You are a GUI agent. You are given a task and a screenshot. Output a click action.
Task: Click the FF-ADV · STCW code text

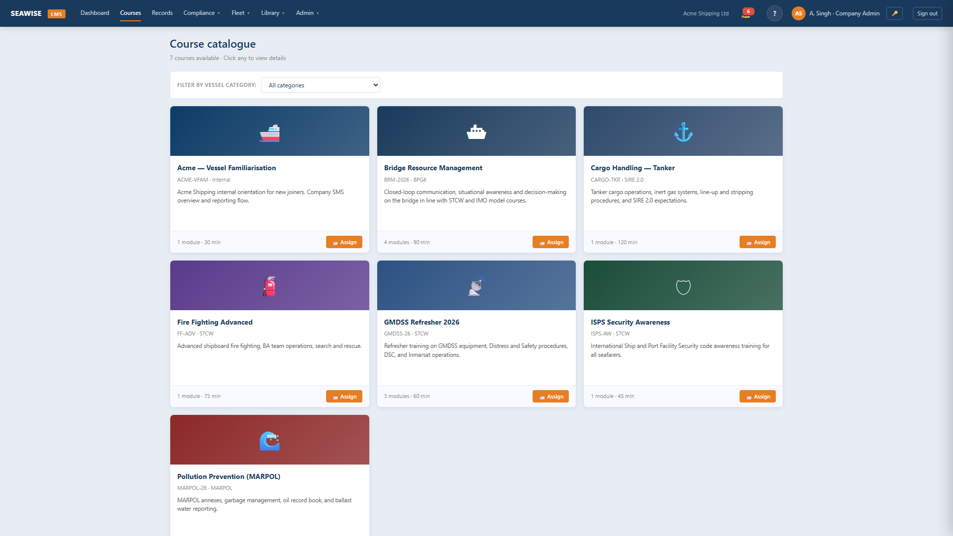pos(195,334)
